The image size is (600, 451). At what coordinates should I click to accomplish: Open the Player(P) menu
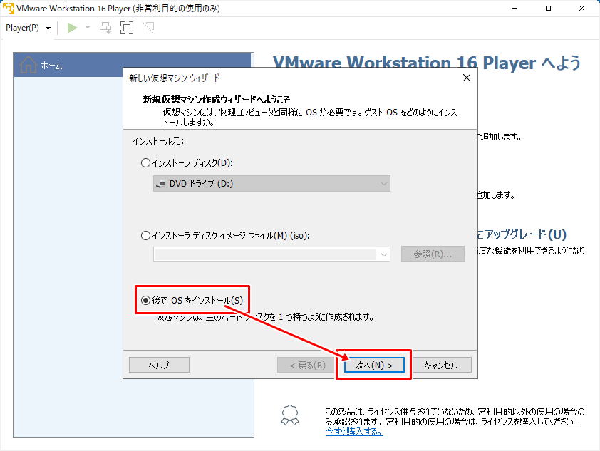28,28
